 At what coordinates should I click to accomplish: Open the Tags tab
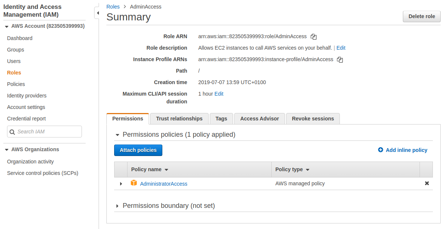pos(221,119)
